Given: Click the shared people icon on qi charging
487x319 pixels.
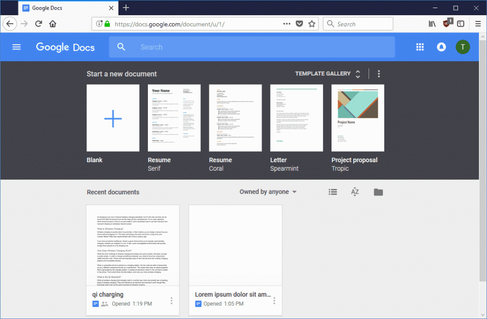Looking at the screenshot, I should pos(105,304).
